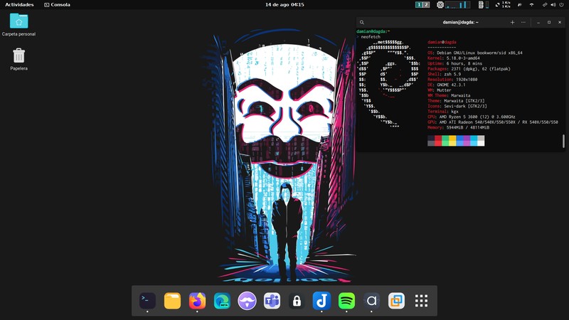The height and width of the screenshot is (320, 569).
Task: Click the network speed indicator in top bar
Action: [x=503, y=5]
